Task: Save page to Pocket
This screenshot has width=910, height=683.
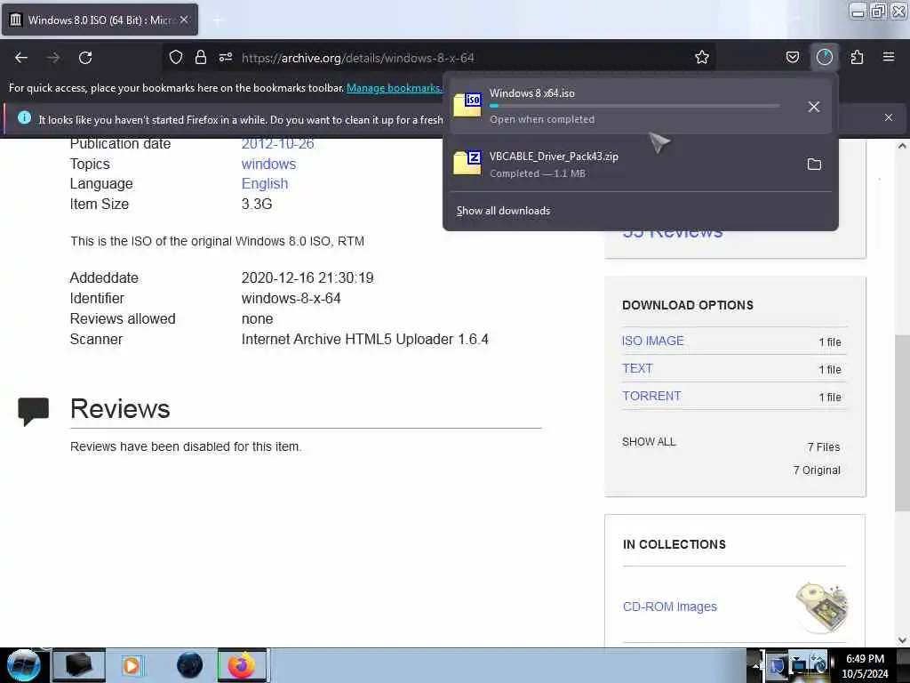Action: (x=792, y=57)
